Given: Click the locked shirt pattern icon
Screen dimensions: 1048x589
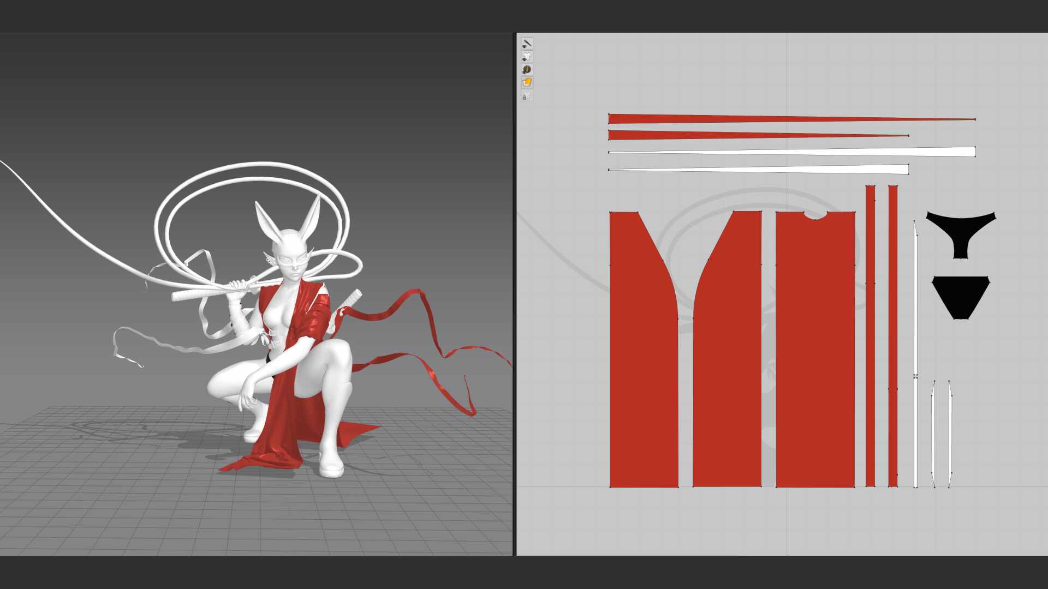Looking at the screenshot, I should [x=527, y=96].
